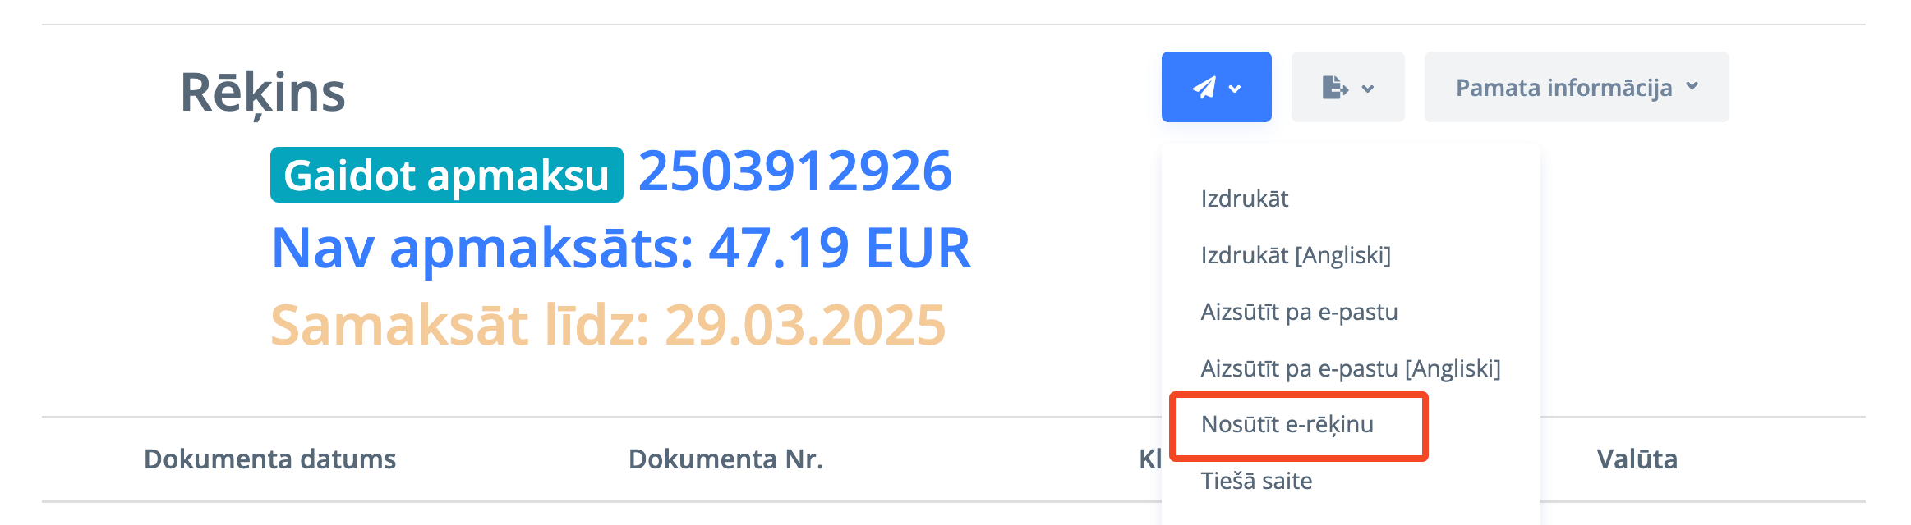
Task: Click the Dokumenta Nr. column header
Action: point(725,459)
